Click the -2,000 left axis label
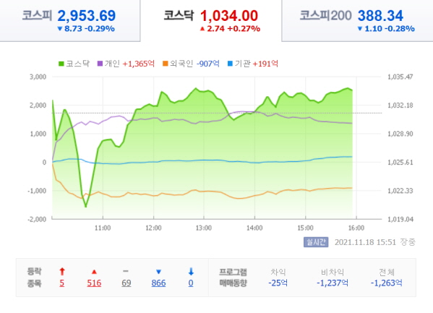Viewport: 433px width, 313px height. pos(37,219)
